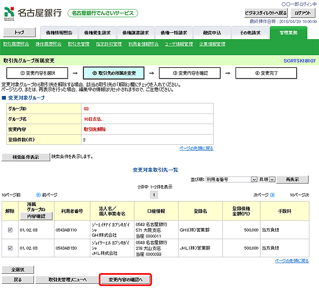Viewport: 319px width, 288px height.
Task: Click step box ① 変更内容を選択
Action: coord(37,73)
